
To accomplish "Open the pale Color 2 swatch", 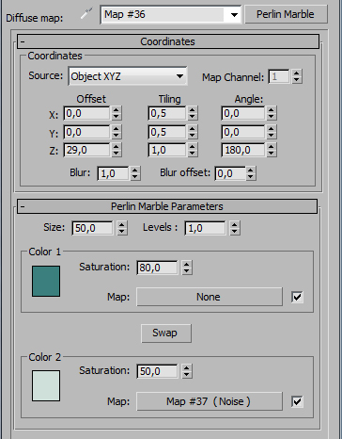I will click(x=46, y=385).
